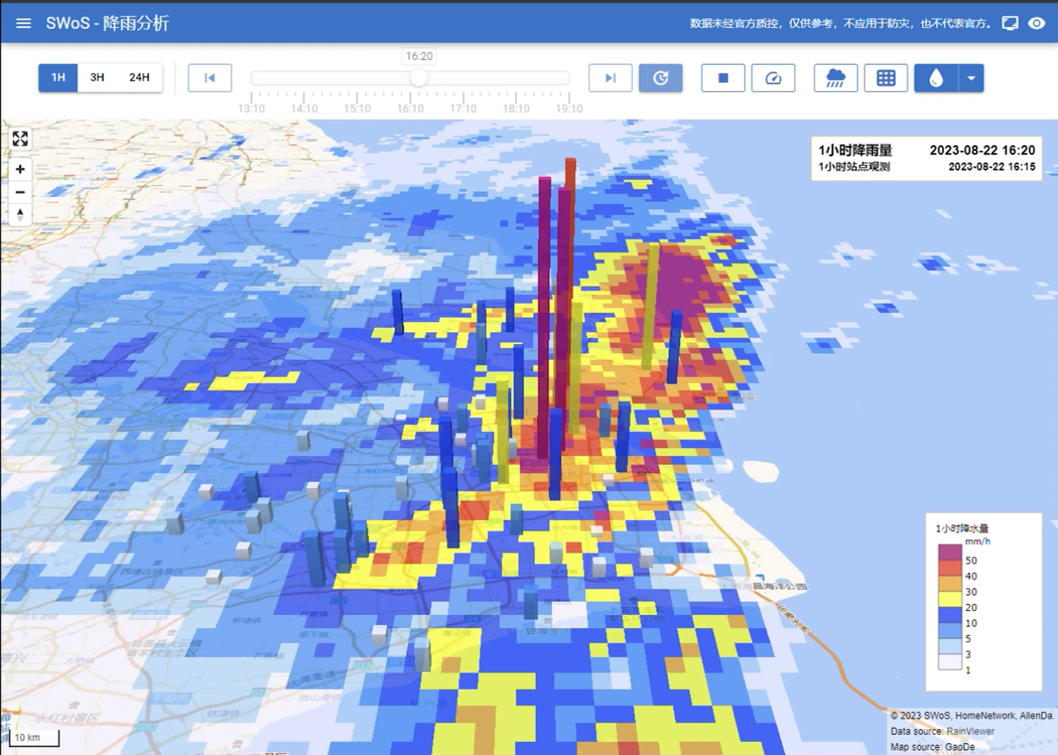Enter fullscreen map mode
This screenshot has width=1058, height=755.
[x=20, y=138]
